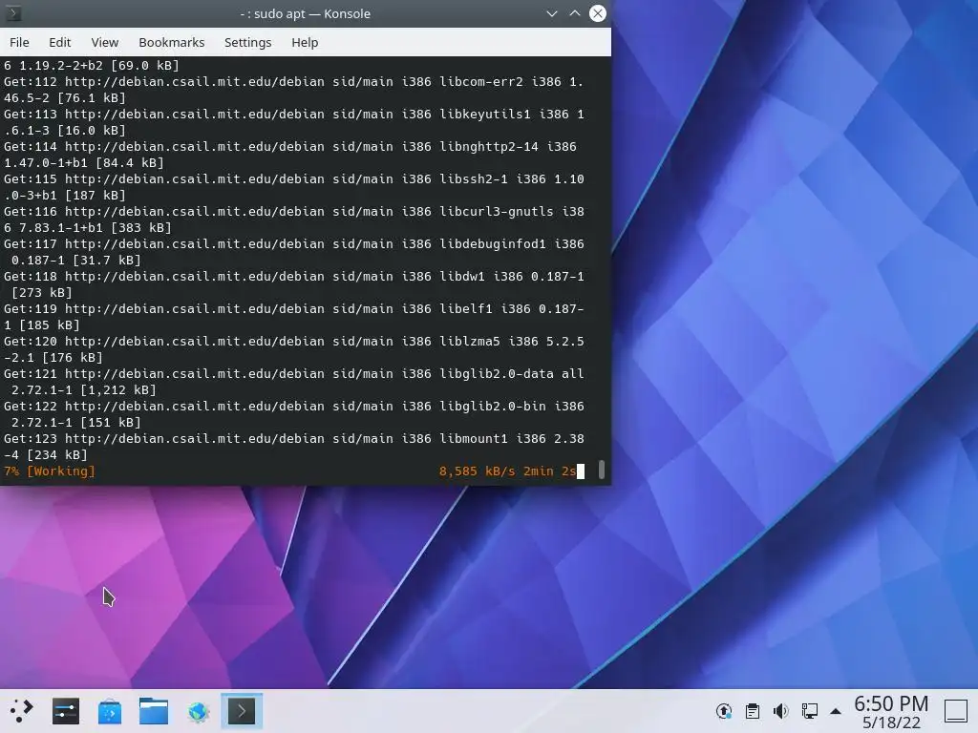Launch the web browser globe icon
The width and height of the screenshot is (978, 733).
[198, 711]
